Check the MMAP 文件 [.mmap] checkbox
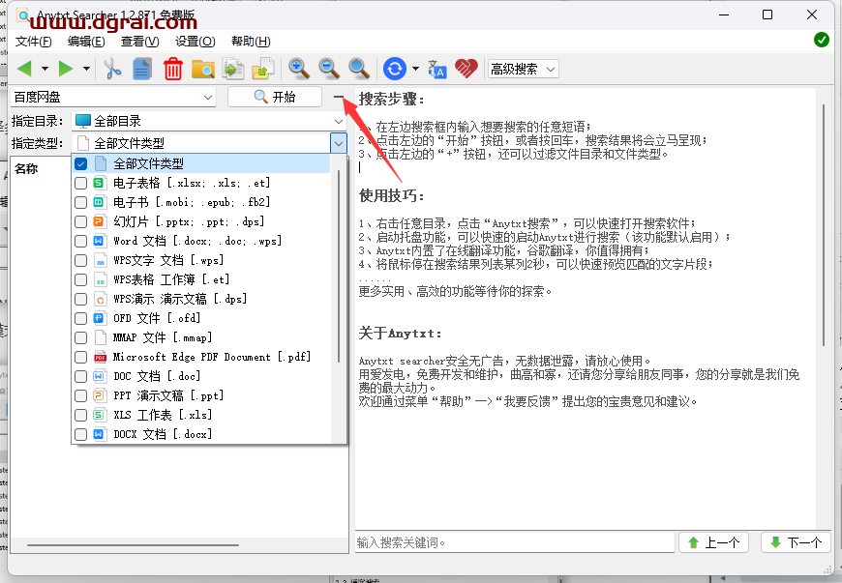This screenshot has width=842, height=583. click(x=81, y=337)
